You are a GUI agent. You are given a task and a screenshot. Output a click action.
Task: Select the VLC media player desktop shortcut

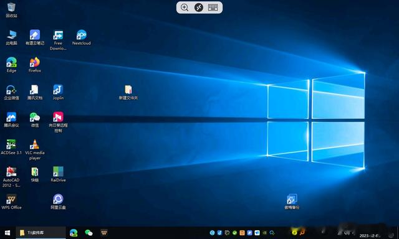click(x=35, y=150)
